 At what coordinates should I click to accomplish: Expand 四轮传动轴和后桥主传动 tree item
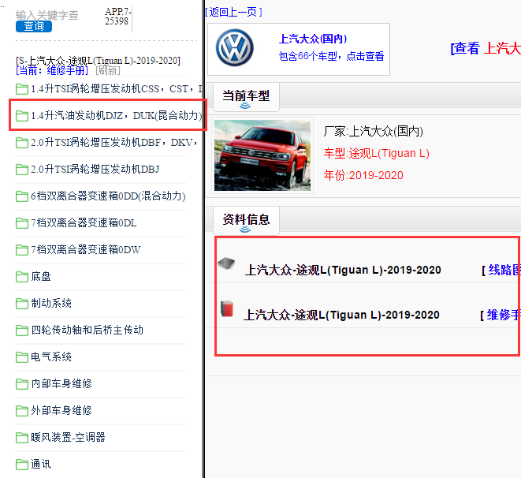tap(87, 330)
